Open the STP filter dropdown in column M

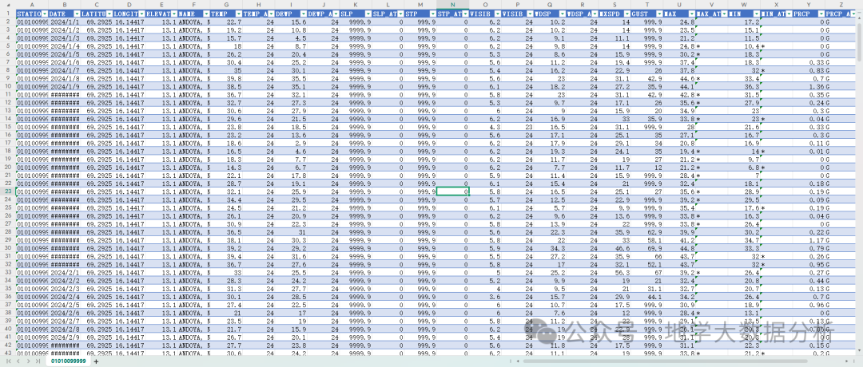pyautogui.click(x=432, y=13)
